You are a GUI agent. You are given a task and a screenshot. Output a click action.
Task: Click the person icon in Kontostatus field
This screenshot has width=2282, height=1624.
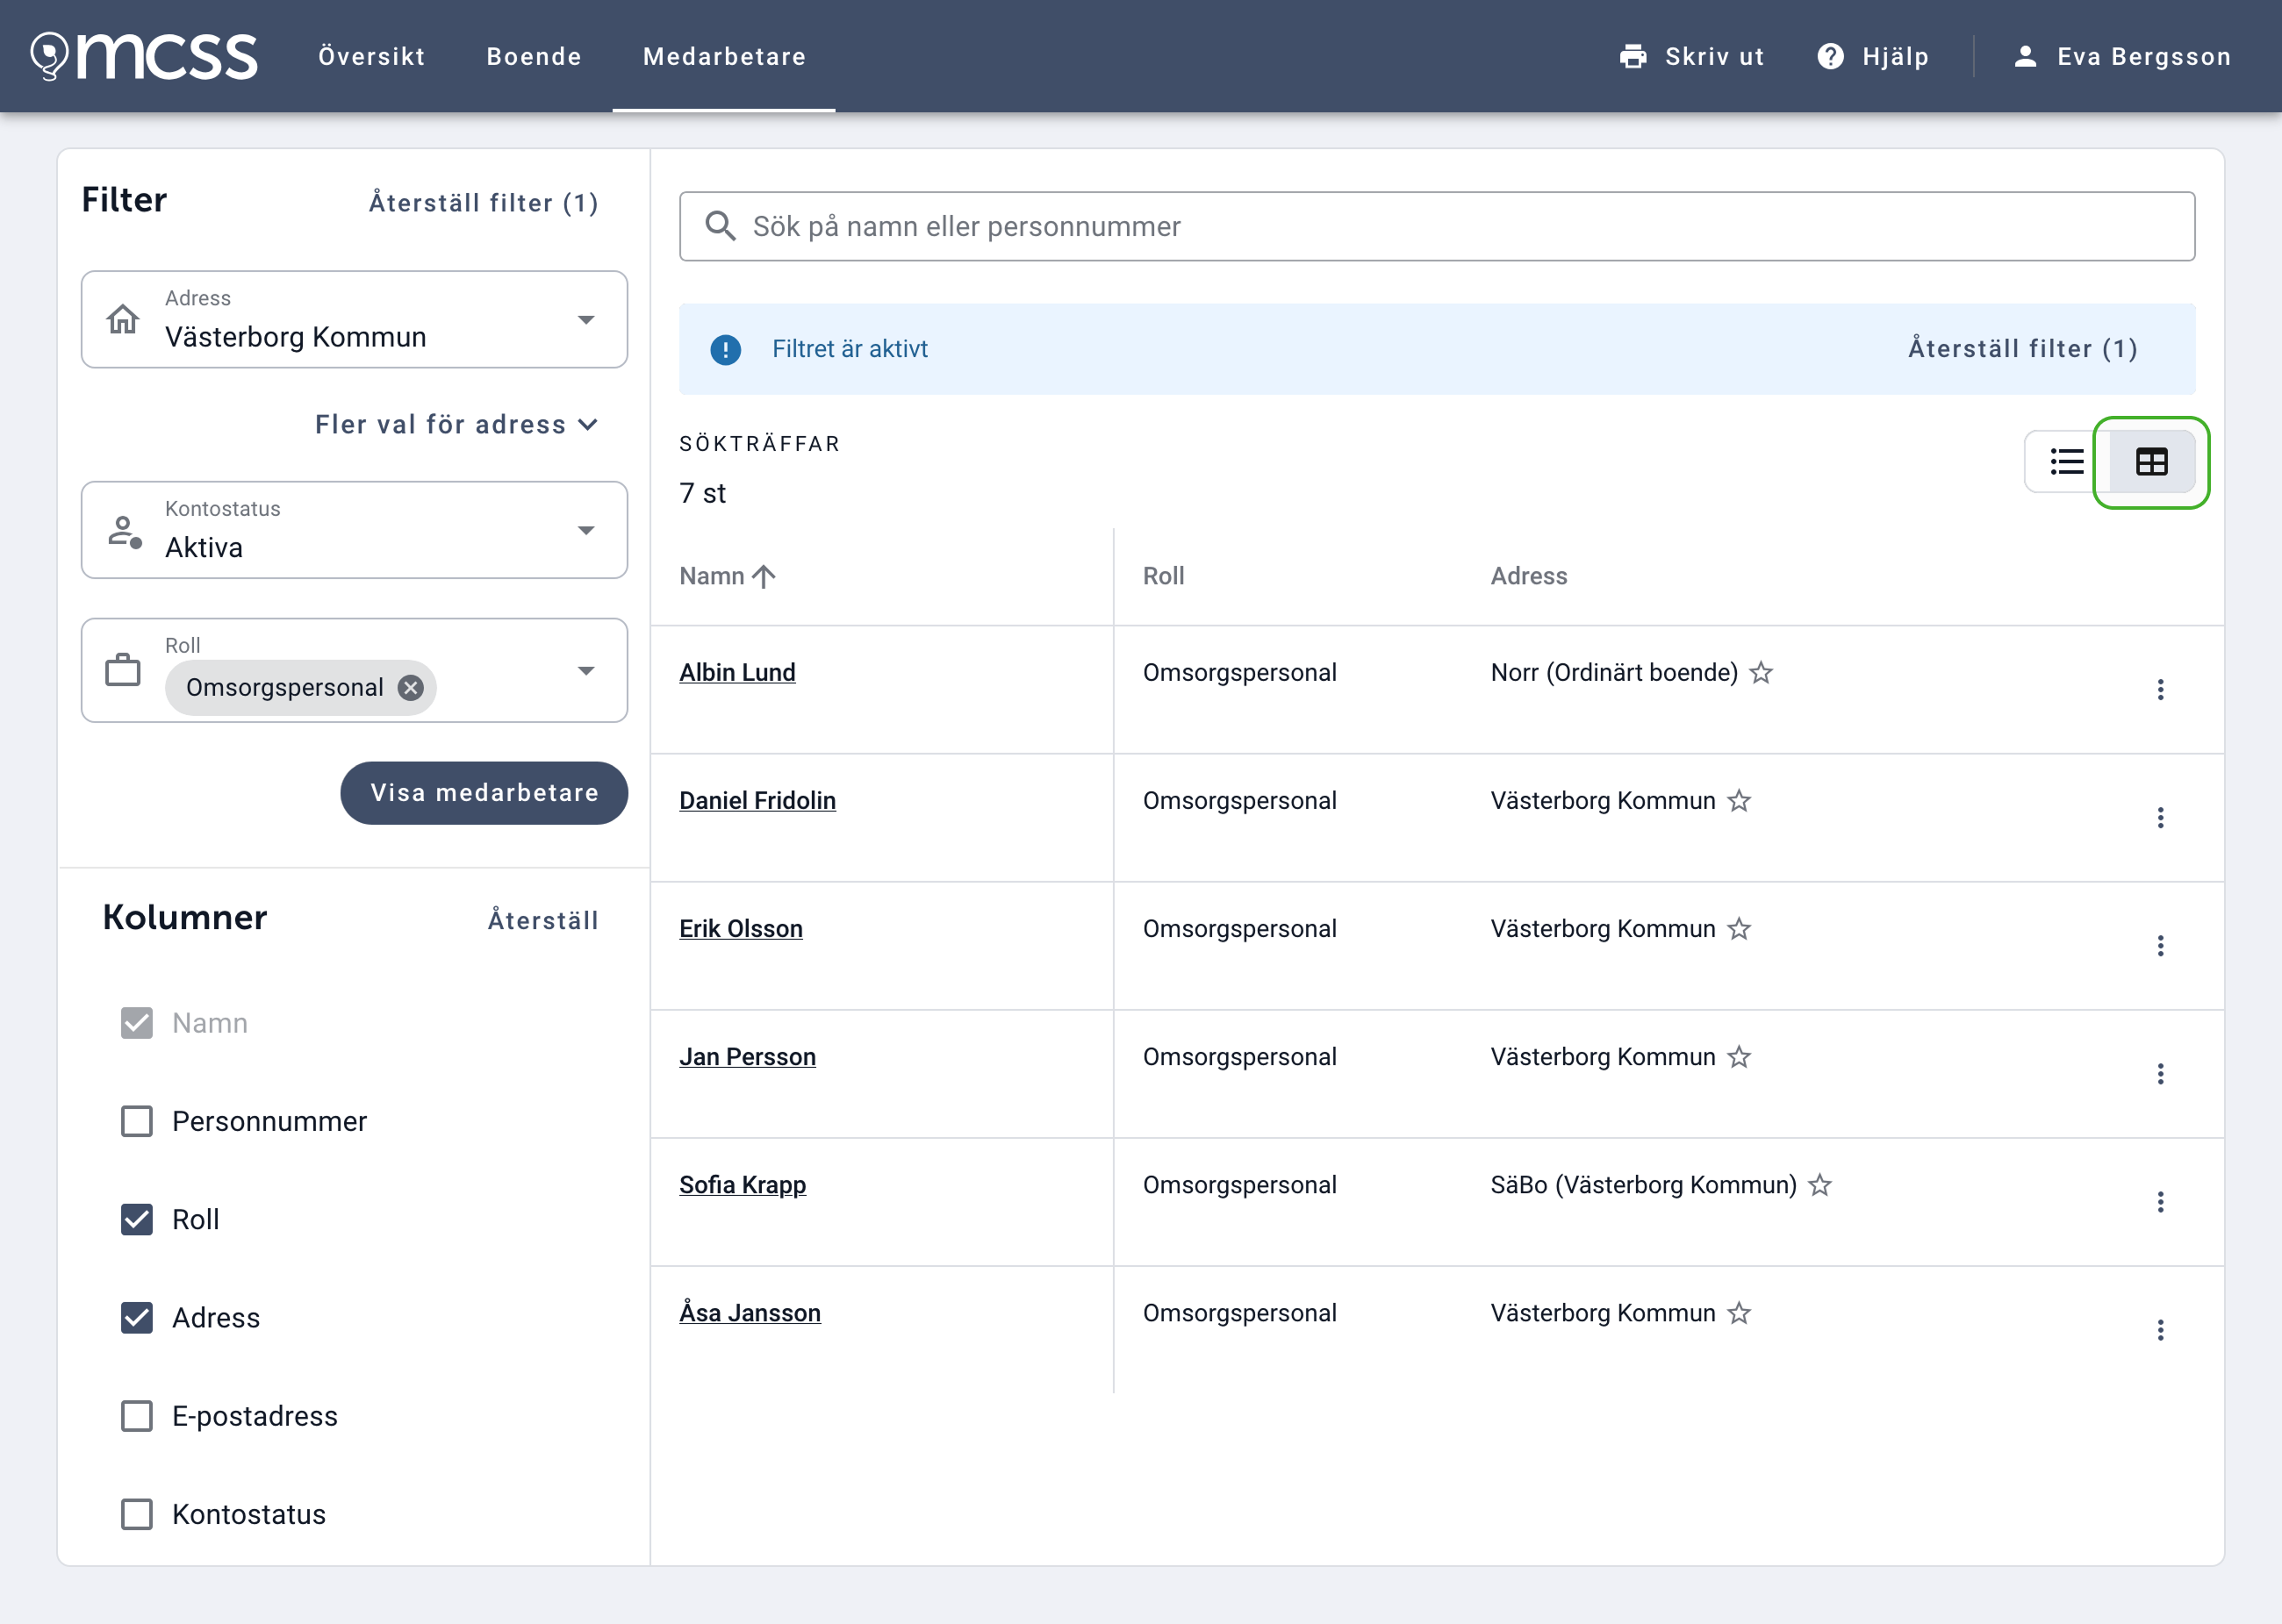(x=125, y=531)
